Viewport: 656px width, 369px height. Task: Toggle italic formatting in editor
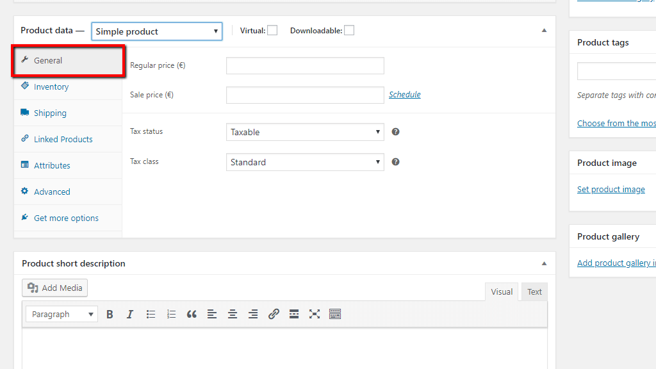(130, 314)
